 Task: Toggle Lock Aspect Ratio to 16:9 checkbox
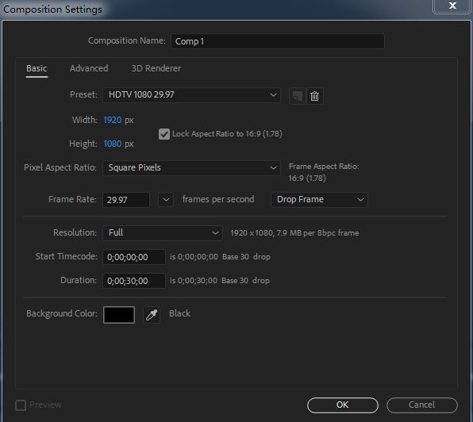(x=164, y=134)
